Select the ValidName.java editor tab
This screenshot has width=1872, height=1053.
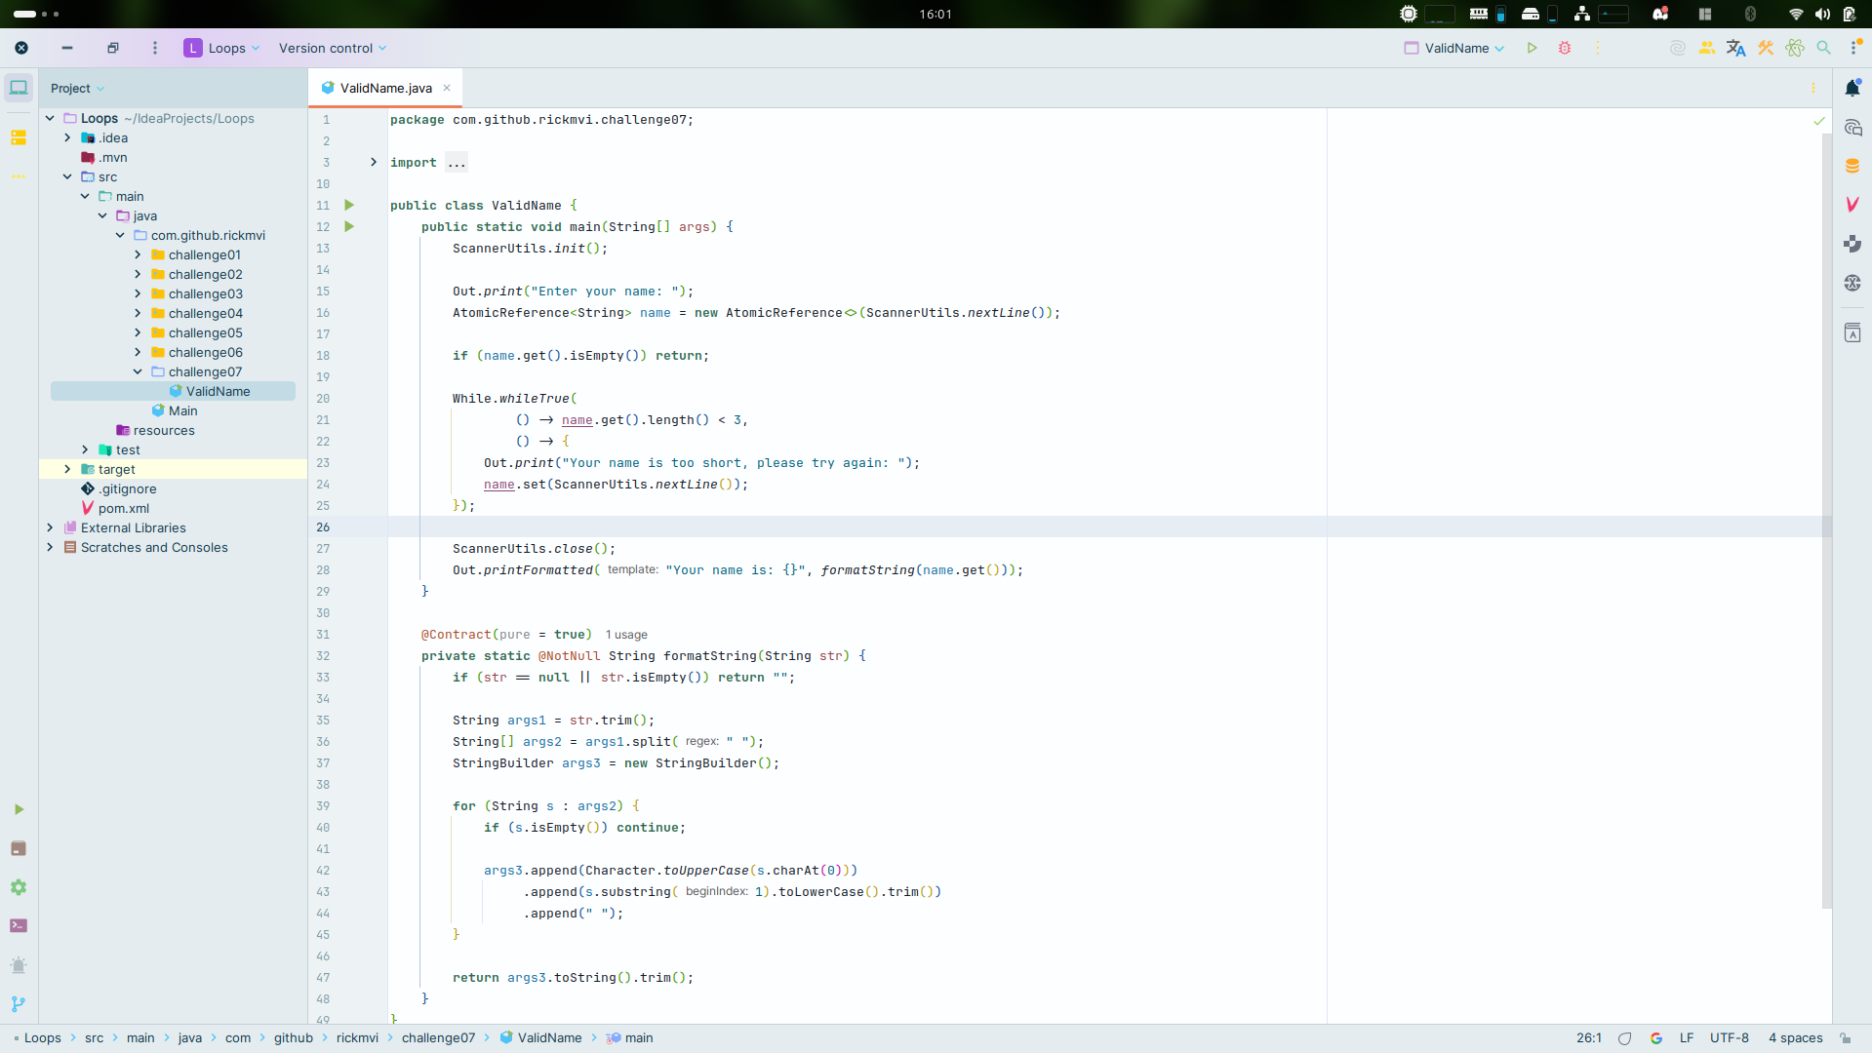click(385, 88)
